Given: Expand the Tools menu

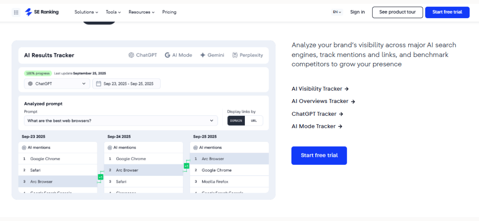Looking at the screenshot, I should point(114,12).
